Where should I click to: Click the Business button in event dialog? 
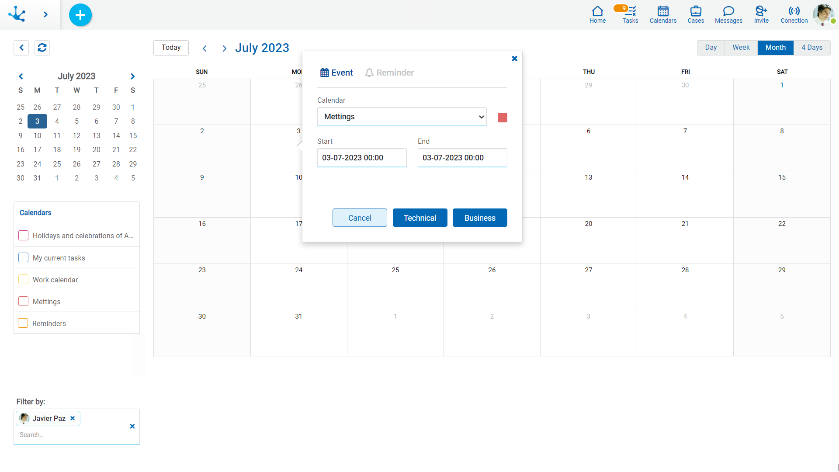[x=479, y=217]
